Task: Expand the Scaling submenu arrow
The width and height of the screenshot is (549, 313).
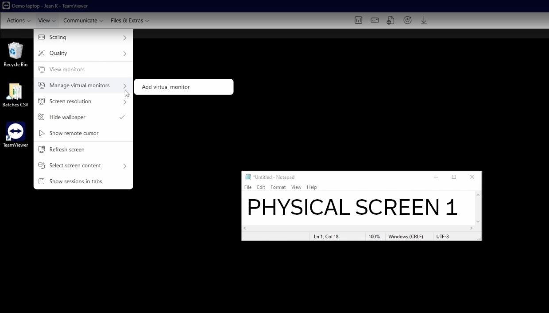Action: point(125,38)
